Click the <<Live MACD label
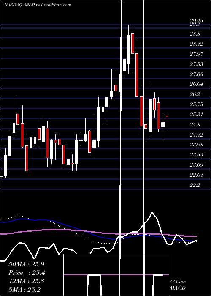The image size is (211, 296). 178,285
